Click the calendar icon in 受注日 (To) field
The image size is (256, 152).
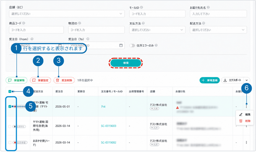point(121,45)
